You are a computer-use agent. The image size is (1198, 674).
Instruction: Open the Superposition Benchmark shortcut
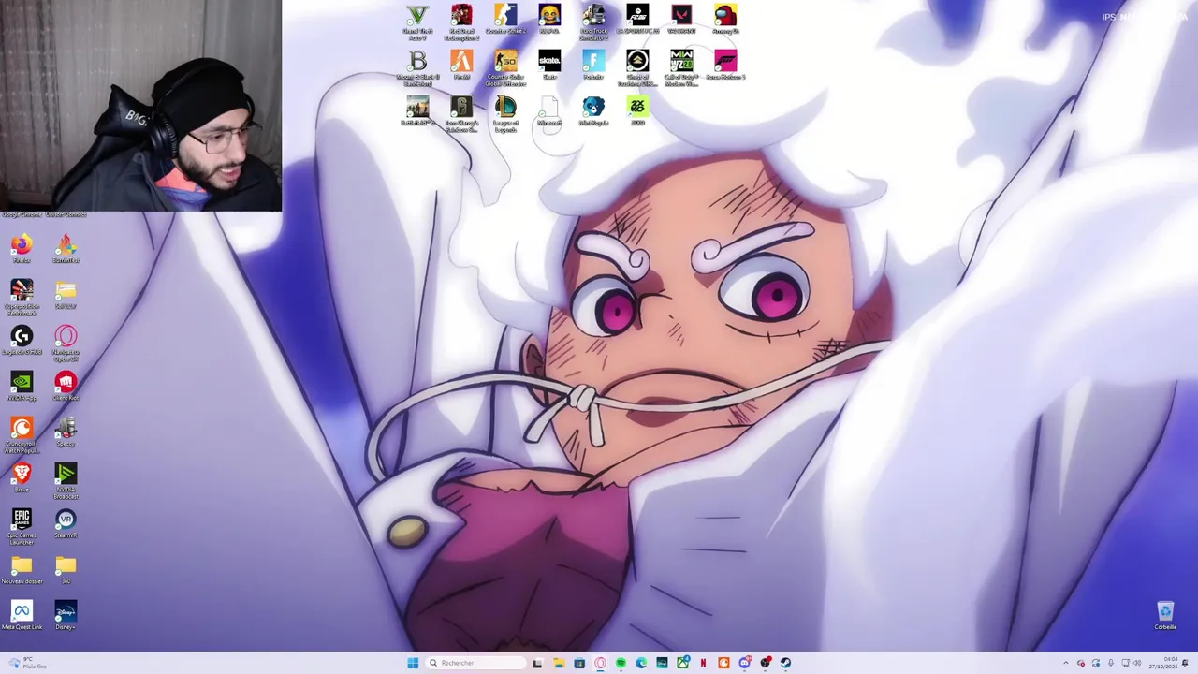click(22, 298)
